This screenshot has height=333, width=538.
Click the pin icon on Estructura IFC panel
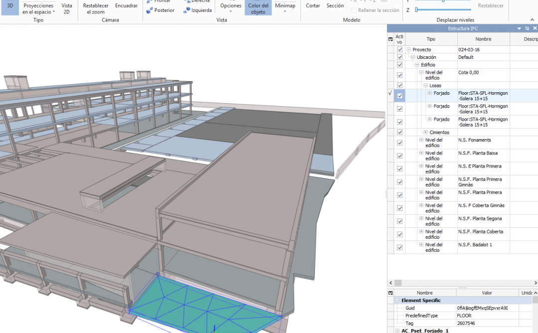click(527, 28)
